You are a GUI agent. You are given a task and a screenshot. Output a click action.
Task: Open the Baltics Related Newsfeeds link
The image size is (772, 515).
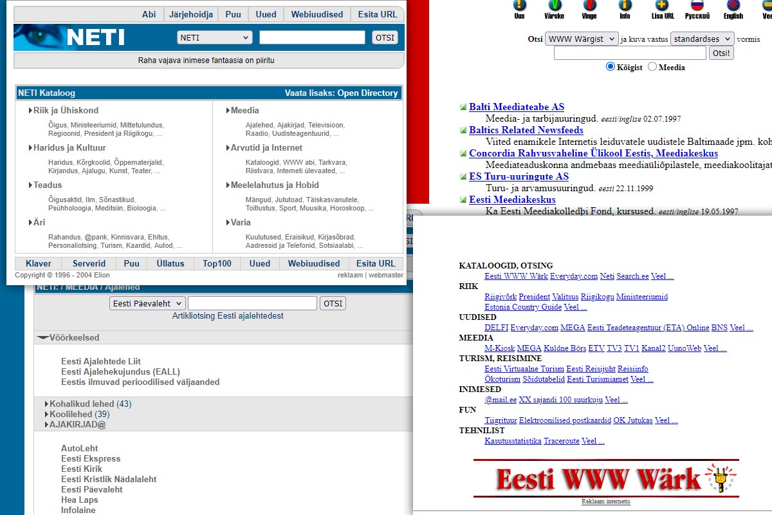[526, 130]
